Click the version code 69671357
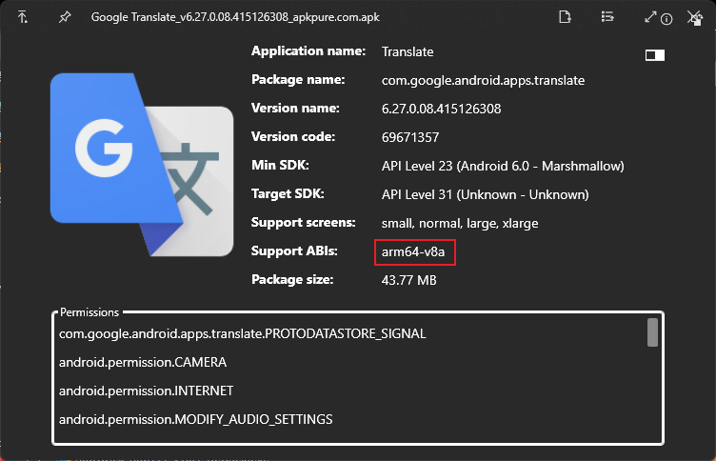The height and width of the screenshot is (461, 716). click(x=409, y=137)
